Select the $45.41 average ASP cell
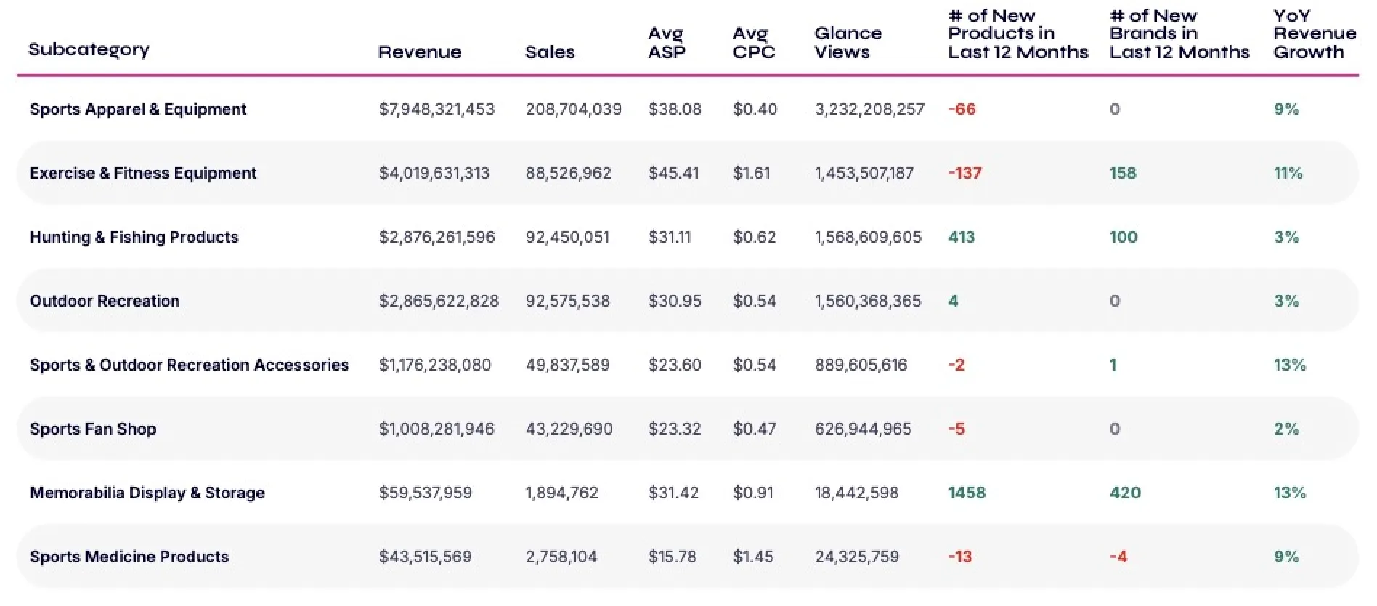 [673, 173]
